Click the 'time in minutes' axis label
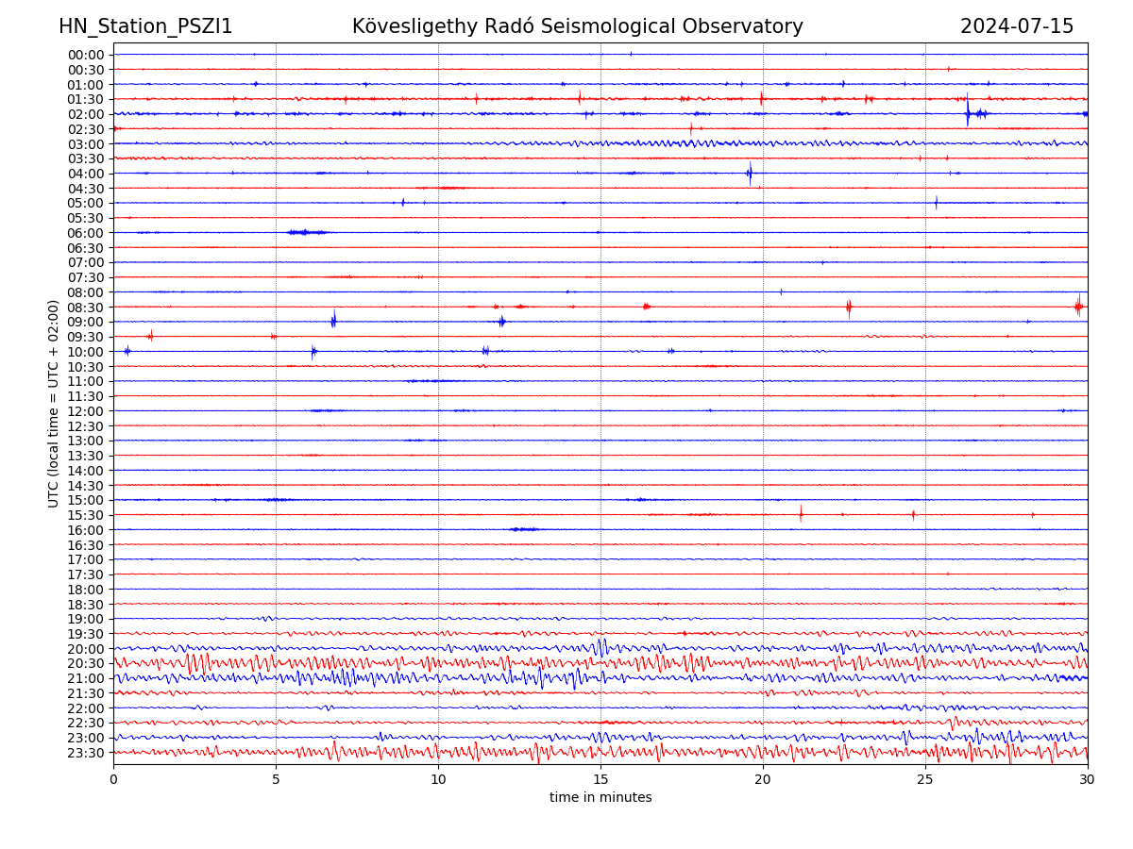Image resolution: width=1133 pixels, height=849 pixels. pos(600,798)
